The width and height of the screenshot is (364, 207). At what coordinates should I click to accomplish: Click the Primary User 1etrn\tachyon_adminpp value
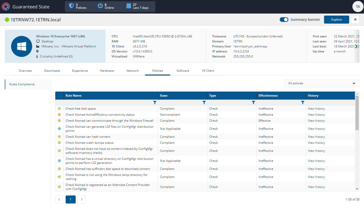click(250, 46)
